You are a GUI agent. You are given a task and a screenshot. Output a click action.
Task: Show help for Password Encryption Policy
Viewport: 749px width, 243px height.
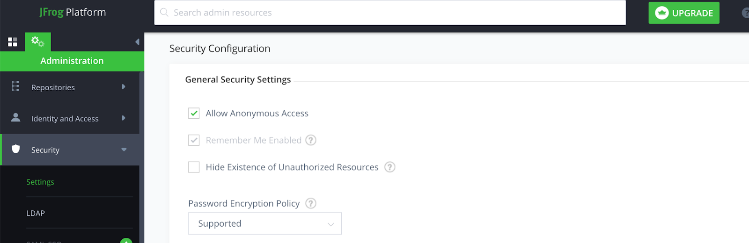(x=311, y=203)
